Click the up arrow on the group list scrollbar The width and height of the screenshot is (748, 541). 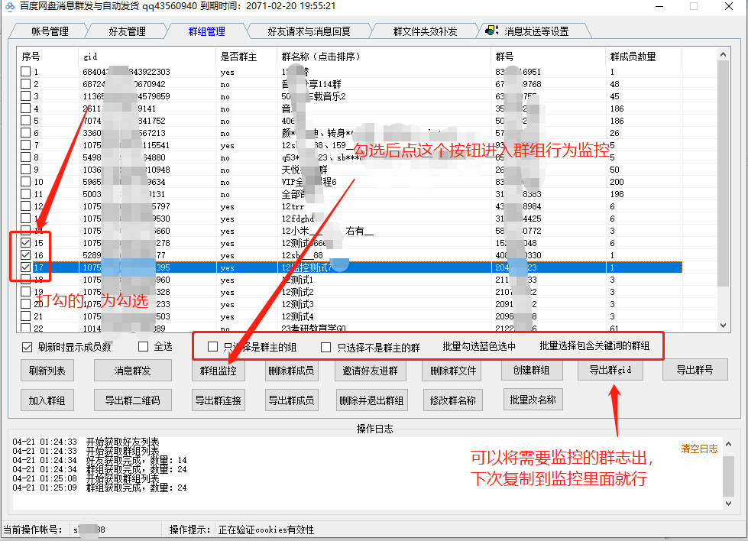pos(721,53)
